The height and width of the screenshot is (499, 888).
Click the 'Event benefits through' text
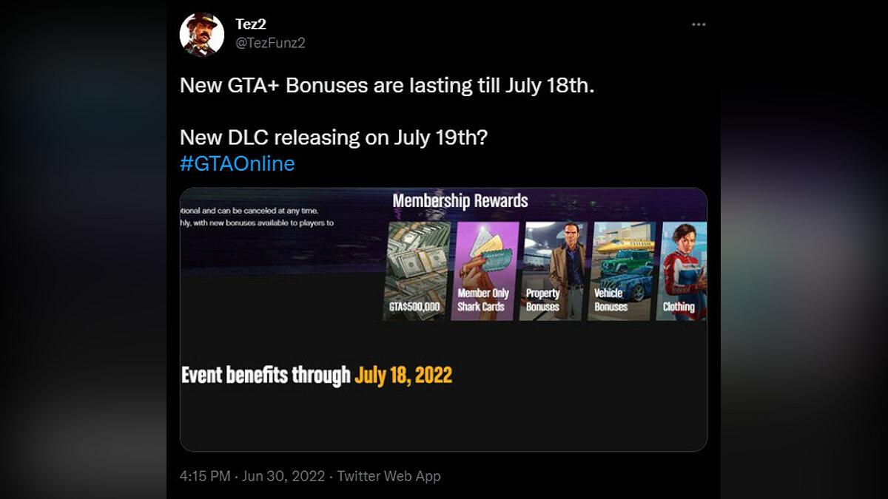coord(266,375)
